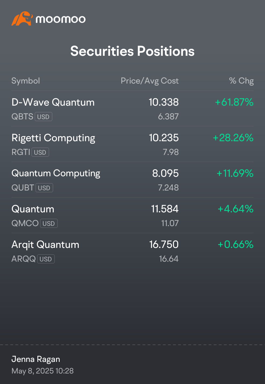The height and width of the screenshot is (384, 265).
Task: Click the +28.26% change for Rigetti
Action: click(233, 138)
